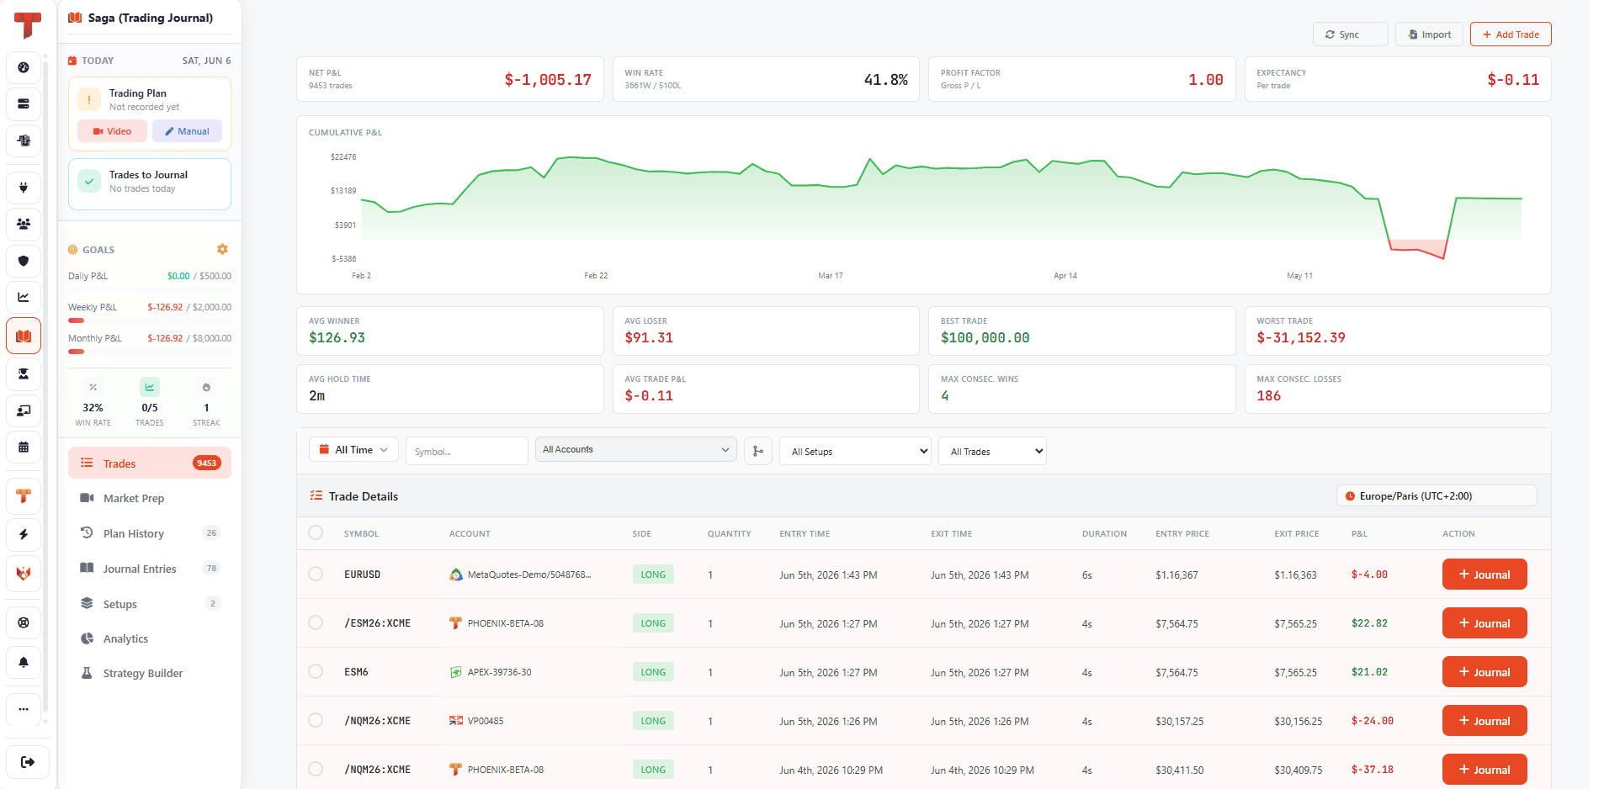Open the dashboard gauge icon in sidebar
Image resolution: width=1604 pixels, height=789 pixels.
tap(24, 67)
